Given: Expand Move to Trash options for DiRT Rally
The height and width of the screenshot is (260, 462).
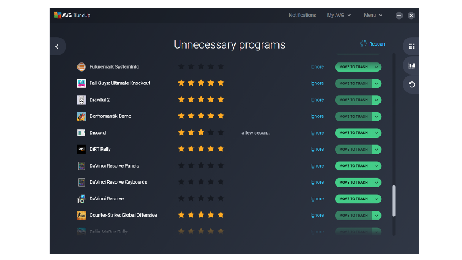Looking at the screenshot, I should (x=377, y=150).
